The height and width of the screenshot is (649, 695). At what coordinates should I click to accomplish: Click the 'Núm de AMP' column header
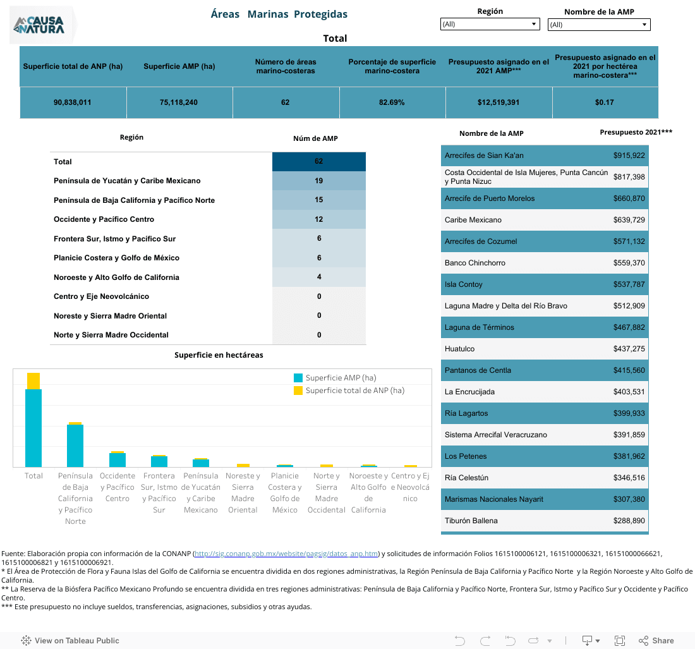point(315,139)
